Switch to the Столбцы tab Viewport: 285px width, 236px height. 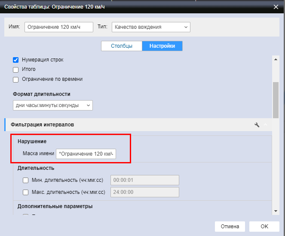122,46
